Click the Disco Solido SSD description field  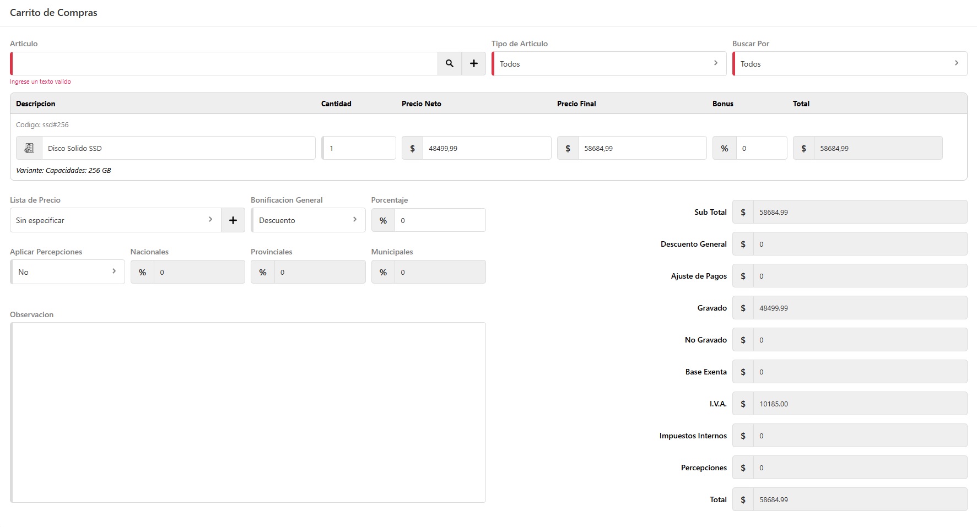coord(178,148)
